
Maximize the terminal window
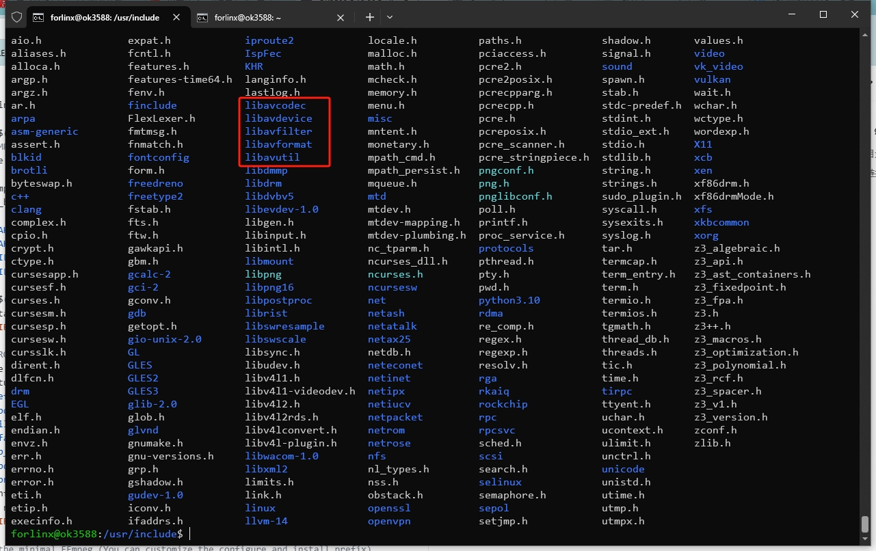click(x=823, y=14)
